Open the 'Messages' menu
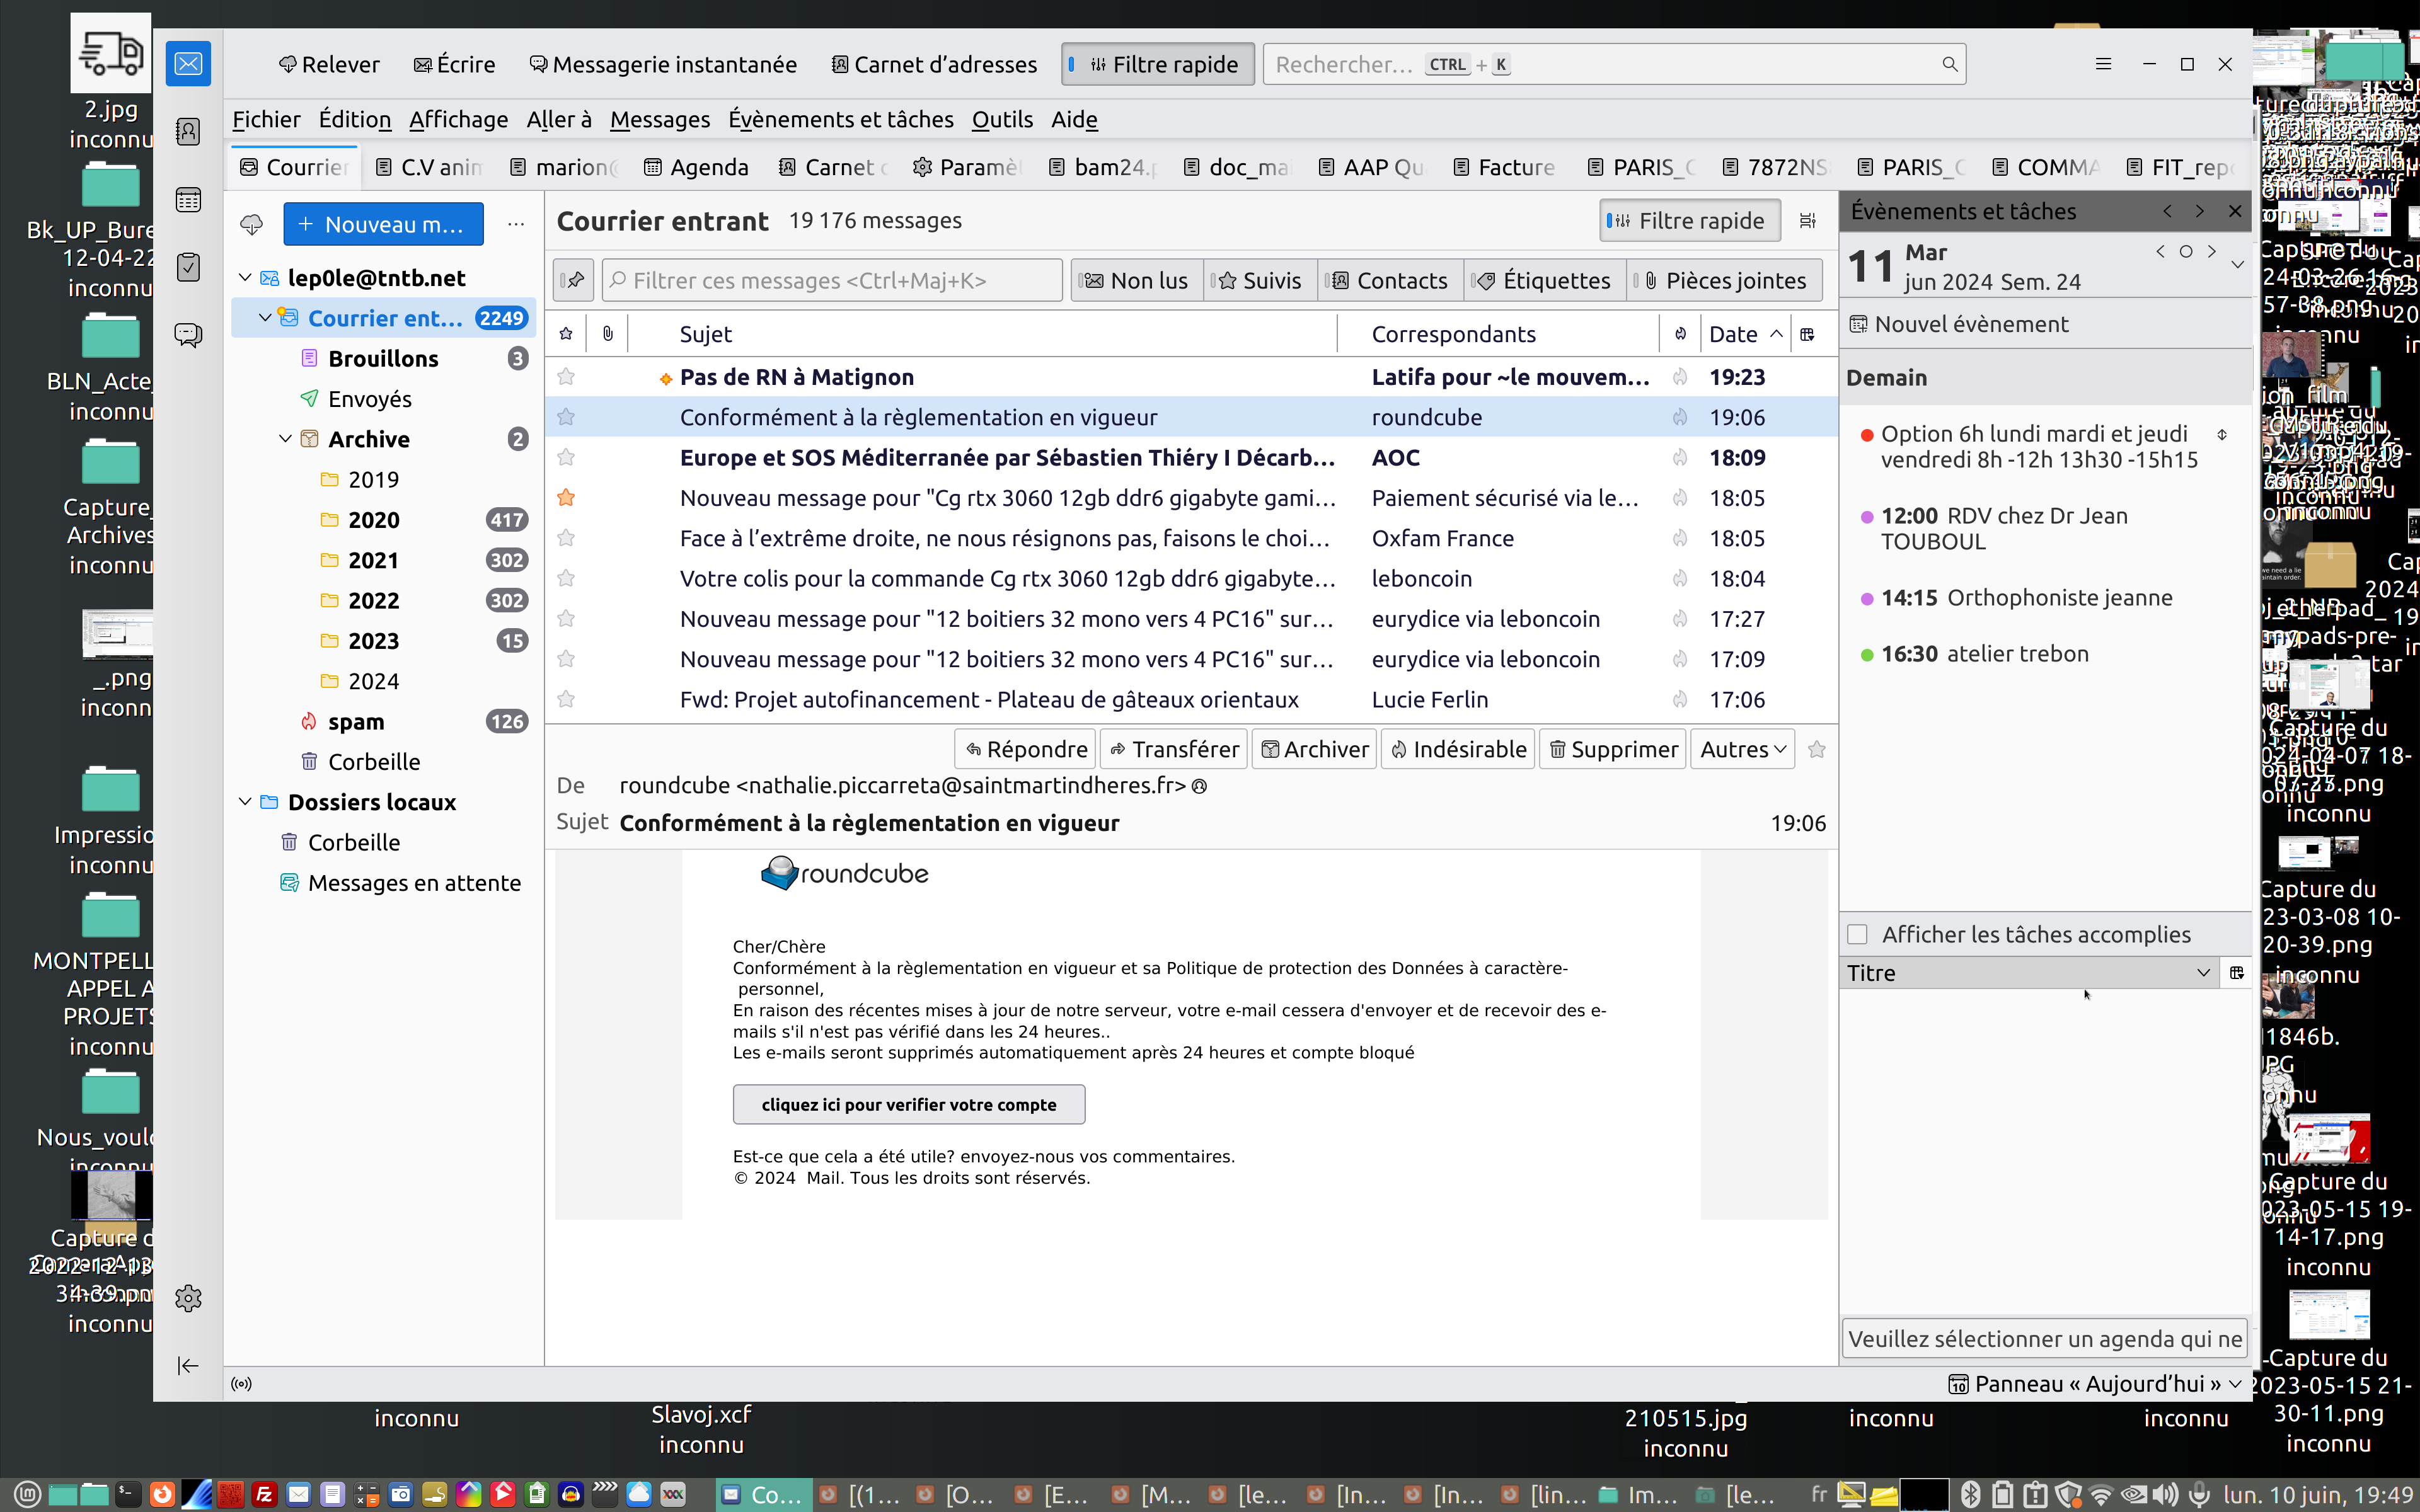 click(659, 119)
